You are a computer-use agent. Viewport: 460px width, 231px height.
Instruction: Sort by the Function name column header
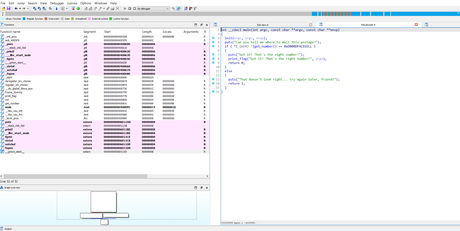tap(41, 32)
